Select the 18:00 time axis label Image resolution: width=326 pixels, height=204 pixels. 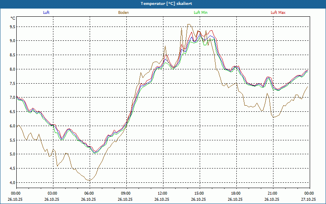pos(236,193)
